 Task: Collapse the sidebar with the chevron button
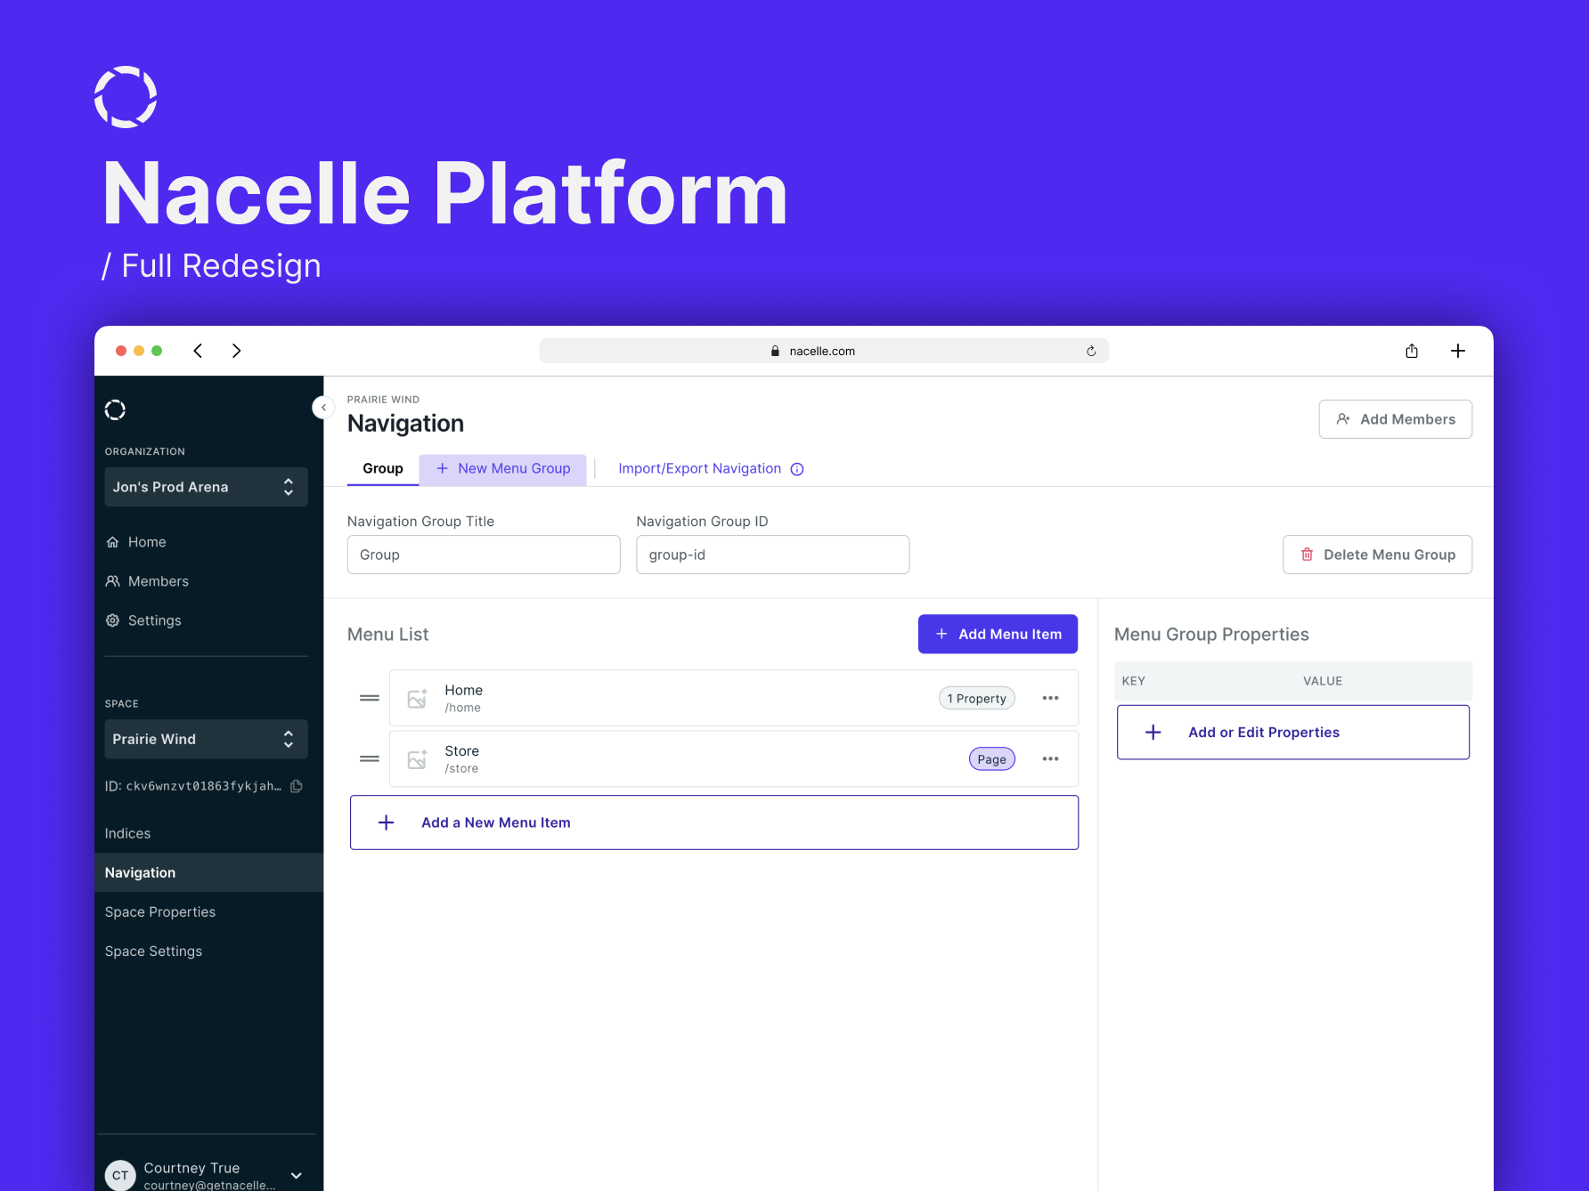point(323,408)
